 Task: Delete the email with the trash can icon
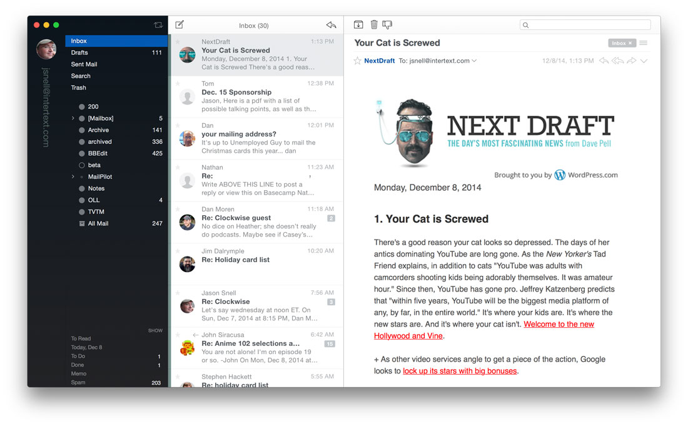[374, 25]
